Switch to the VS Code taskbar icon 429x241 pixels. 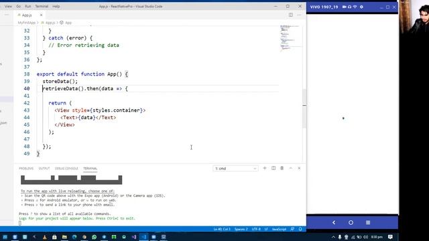pyautogui.click(x=143, y=237)
